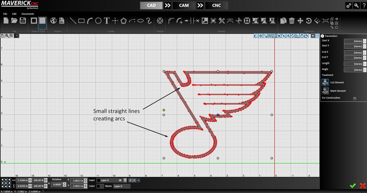Click the Rotation value stepper
367x193 pixels.
[64, 185]
